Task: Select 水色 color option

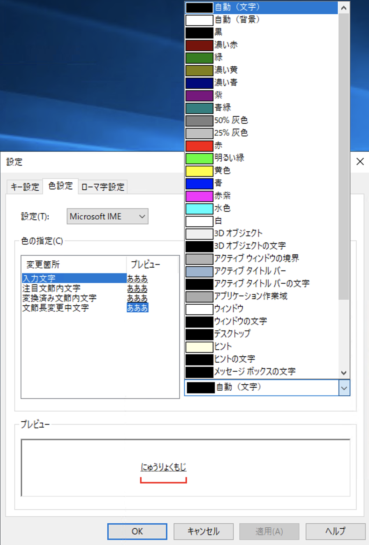Action: [261, 209]
